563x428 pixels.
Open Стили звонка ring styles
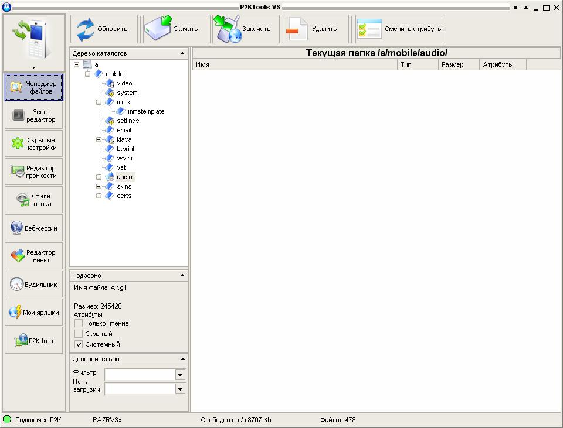click(34, 200)
